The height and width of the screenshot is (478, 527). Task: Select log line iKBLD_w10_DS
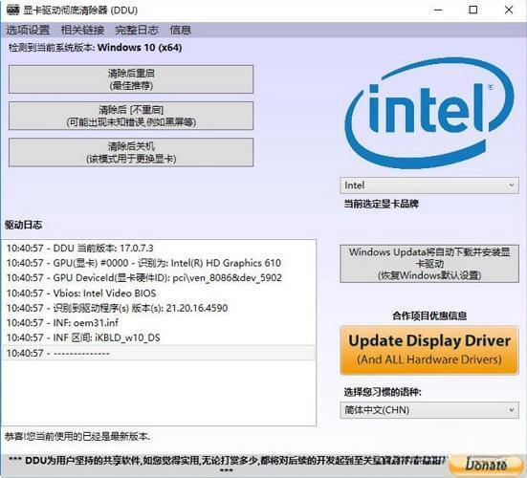click(160, 337)
